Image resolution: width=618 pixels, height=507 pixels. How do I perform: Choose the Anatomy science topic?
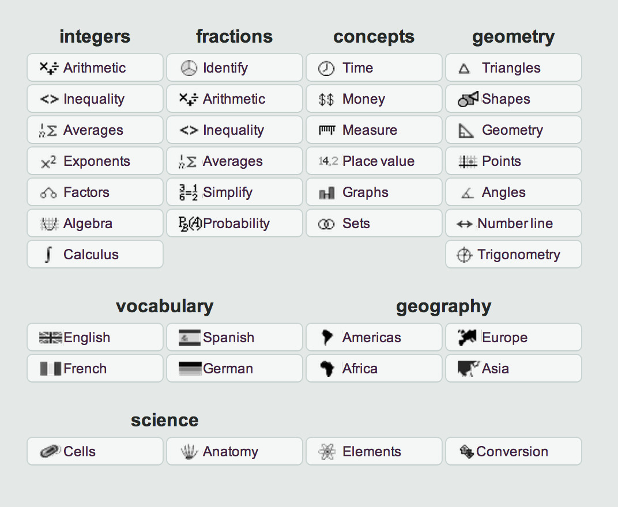(x=234, y=452)
